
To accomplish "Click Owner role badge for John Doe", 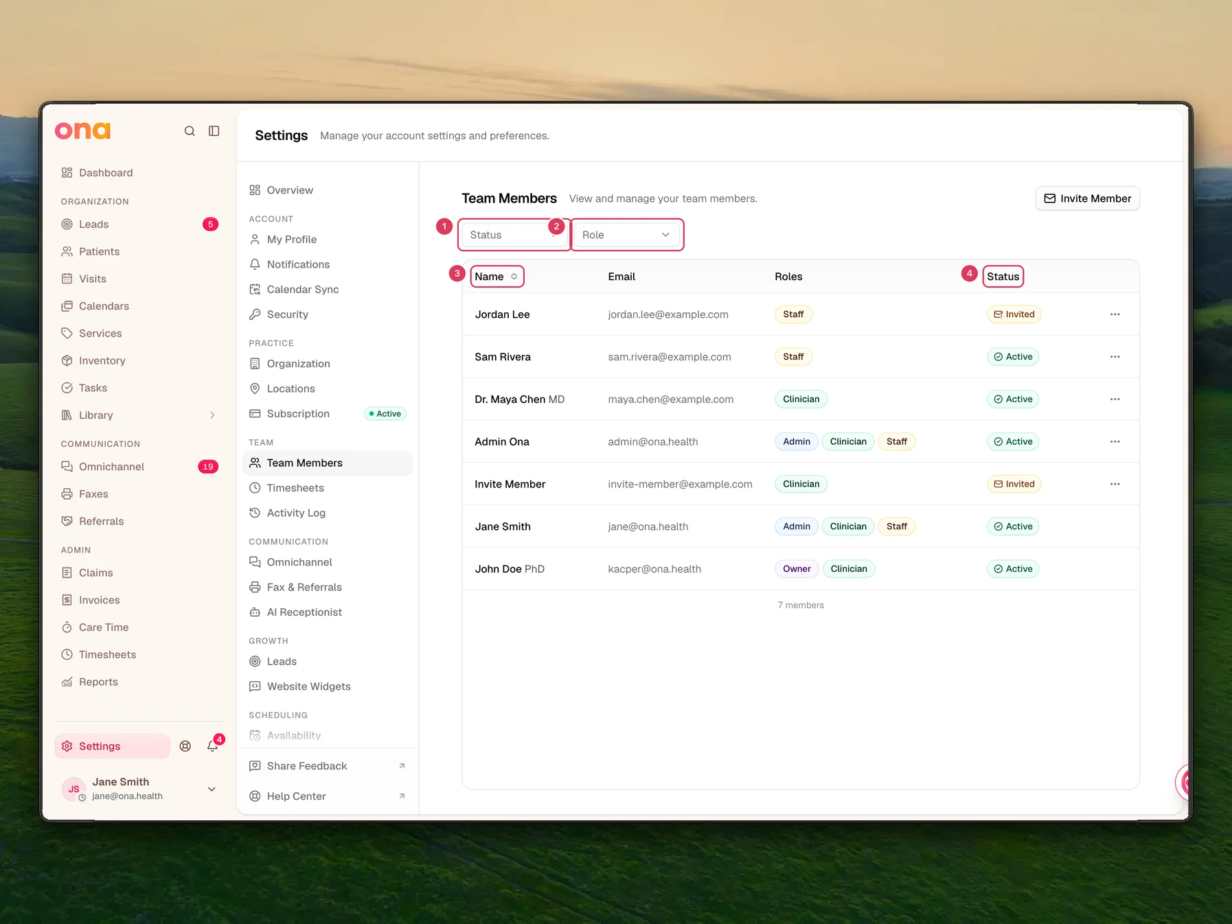I will (797, 569).
